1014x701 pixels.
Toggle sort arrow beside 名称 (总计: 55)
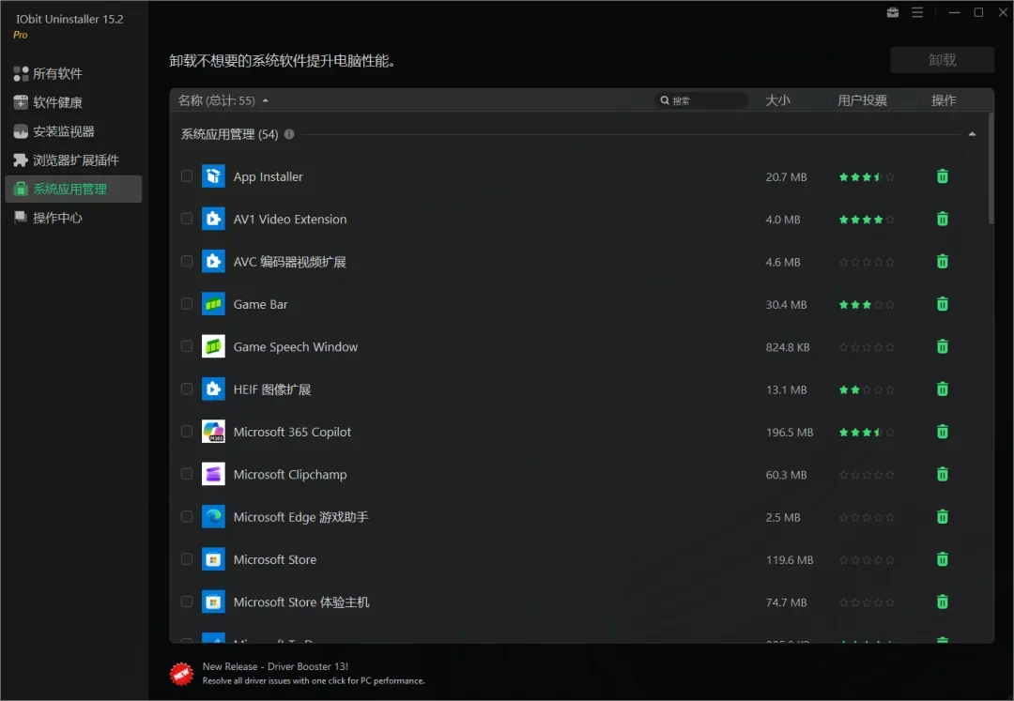coord(265,100)
